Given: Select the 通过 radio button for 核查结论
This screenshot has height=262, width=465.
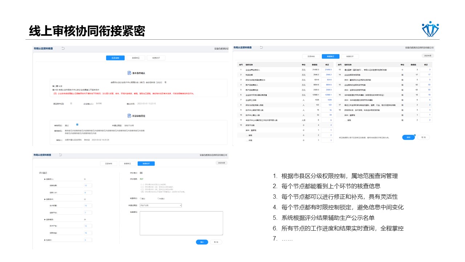Looking at the screenshot, I should pyautogui.click(x=141, y=198).
